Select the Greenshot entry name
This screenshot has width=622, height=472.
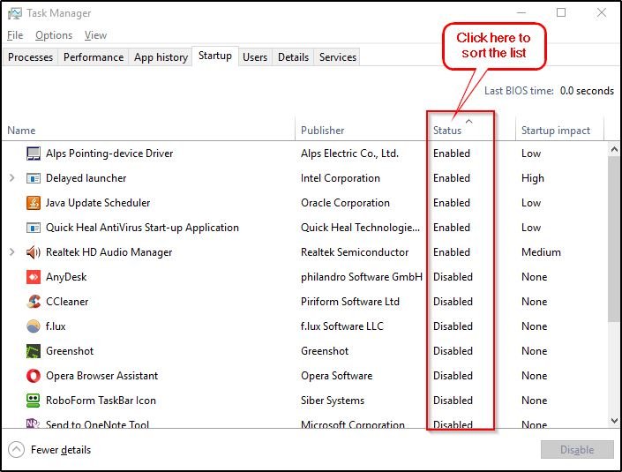click(x=70, y=351)
